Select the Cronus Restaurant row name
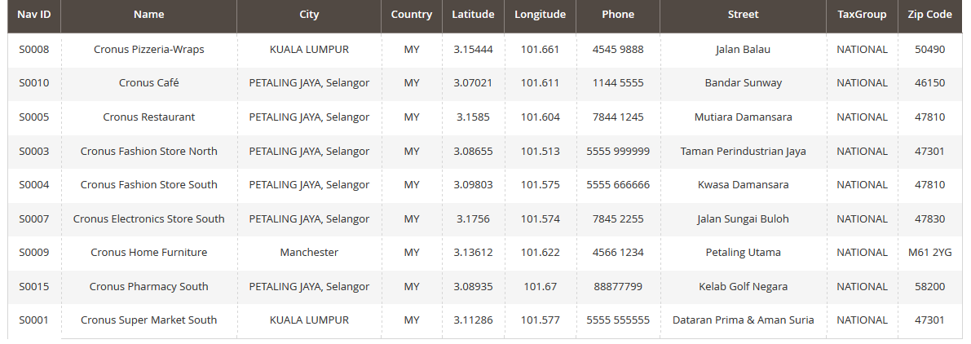The width and height of the screenshot is (971, 344). (148, 117)
